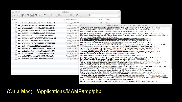Toggle sort direction arrow on the Name column
Image resolution: width=182 pixels, height=102 pixels.
click(x=63, y=20)
